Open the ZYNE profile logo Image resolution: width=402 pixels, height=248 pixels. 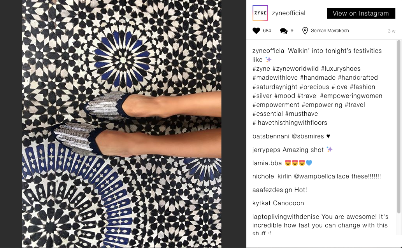tap(260, 13)
